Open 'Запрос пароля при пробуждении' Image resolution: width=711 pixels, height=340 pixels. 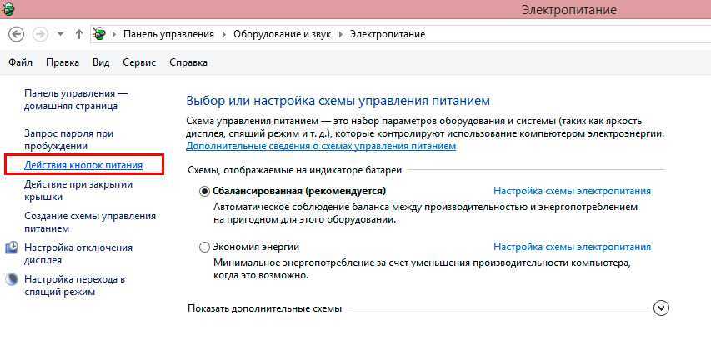click(x=69, y=140)
